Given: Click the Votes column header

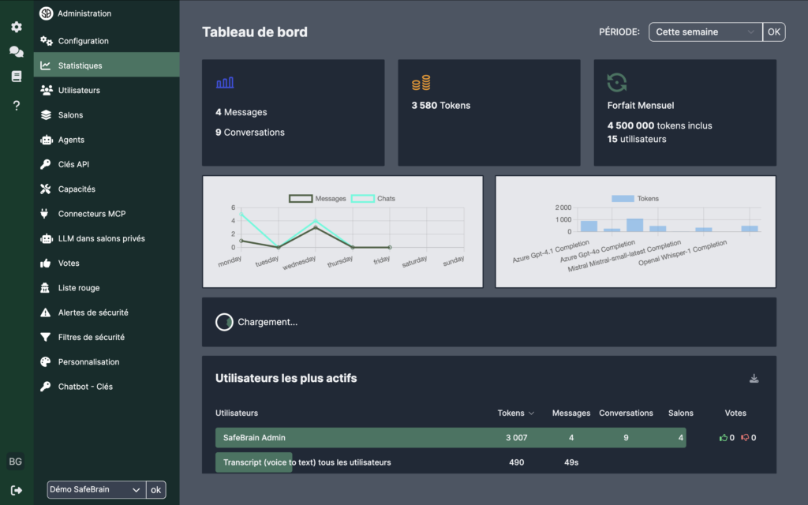Looking at the screenshot, I should [x=735, y=413].
